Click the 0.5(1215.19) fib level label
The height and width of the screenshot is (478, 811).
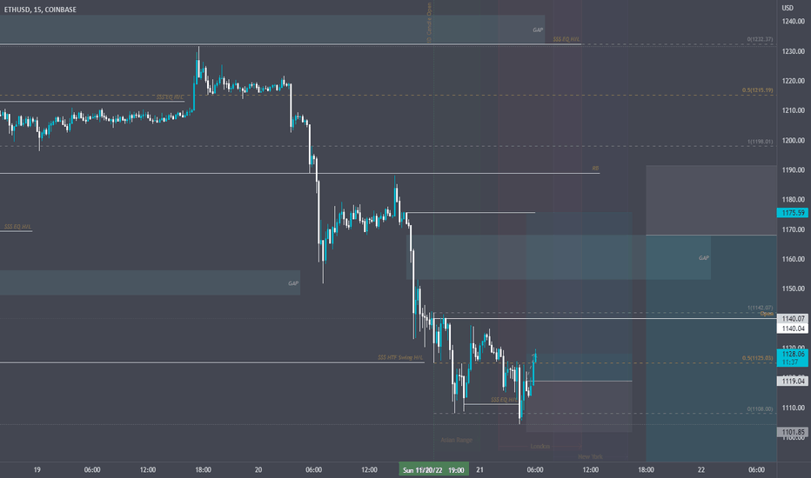click(757, 90)
